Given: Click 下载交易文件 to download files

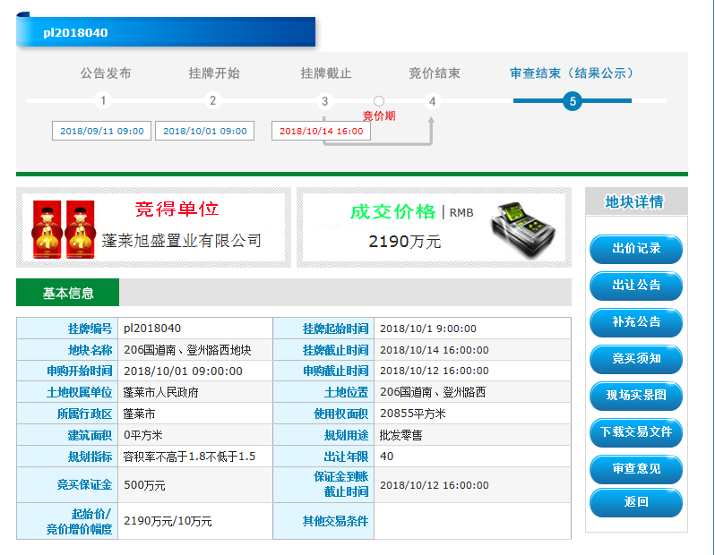Looking at the screenshot, I should pyautogui.click(x=635, y=431).
